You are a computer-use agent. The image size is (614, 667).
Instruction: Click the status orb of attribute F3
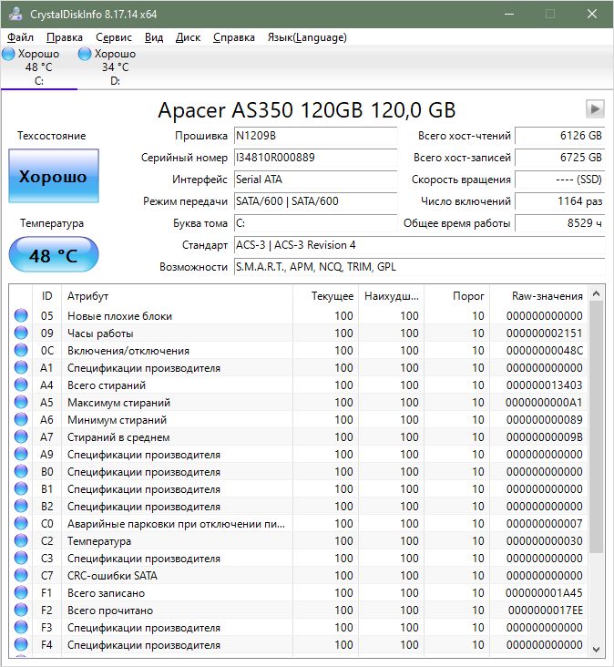(21, 627)
